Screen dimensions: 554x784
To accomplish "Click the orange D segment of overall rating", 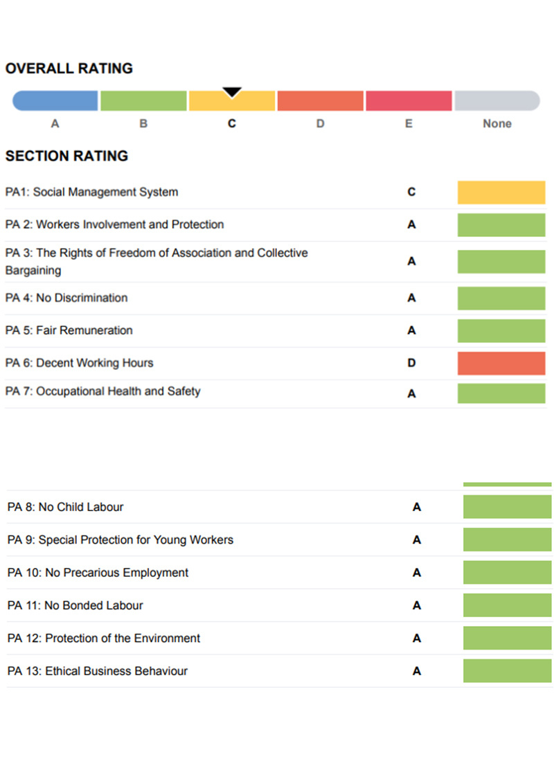I will pos(320,101).
